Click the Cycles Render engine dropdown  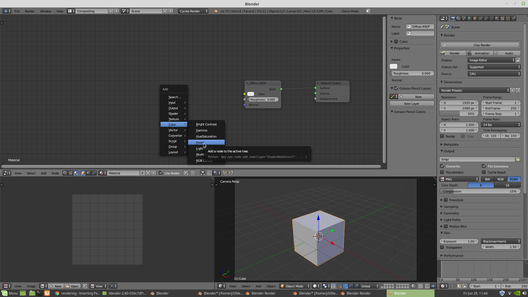click(192, 11)
